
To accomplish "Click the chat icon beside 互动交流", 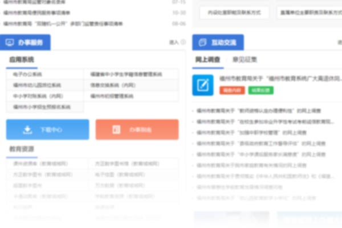I will [x=201, y=42].
